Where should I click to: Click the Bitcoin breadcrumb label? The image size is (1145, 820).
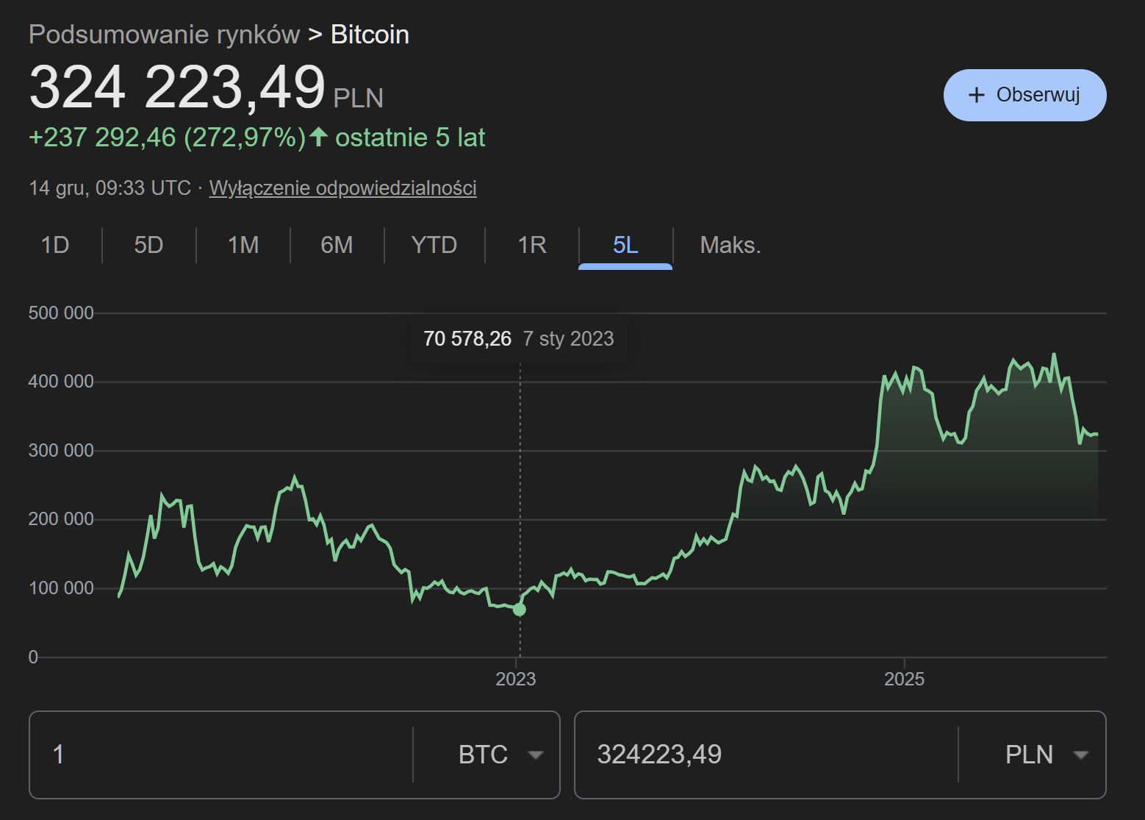(370, 34)
